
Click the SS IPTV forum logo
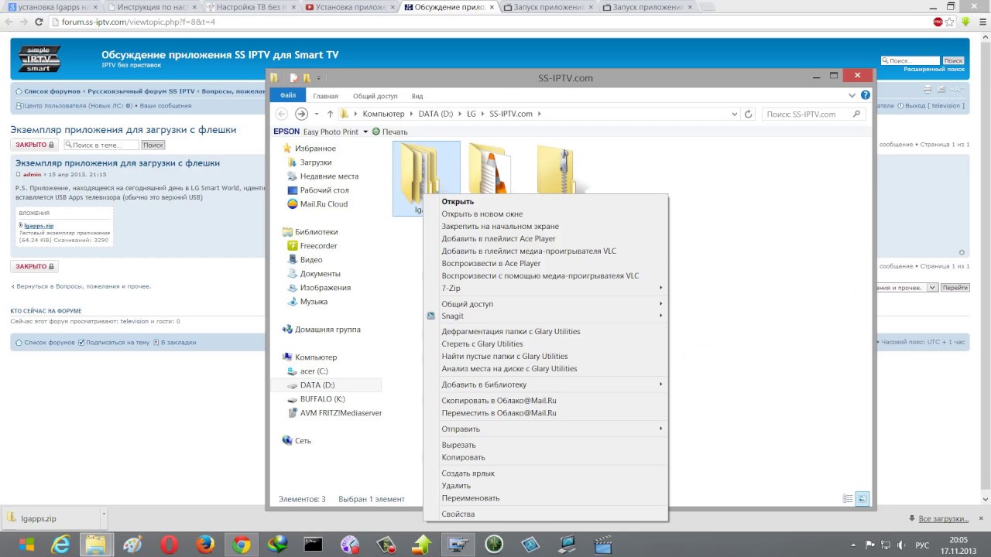(x=39, y=59)
